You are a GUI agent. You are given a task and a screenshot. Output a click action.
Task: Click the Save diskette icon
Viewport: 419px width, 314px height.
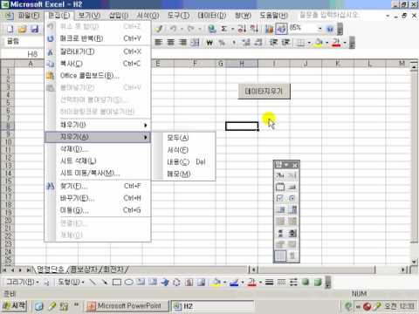click(35, 29)
